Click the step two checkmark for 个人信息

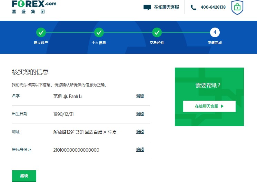tap(99, 32)
